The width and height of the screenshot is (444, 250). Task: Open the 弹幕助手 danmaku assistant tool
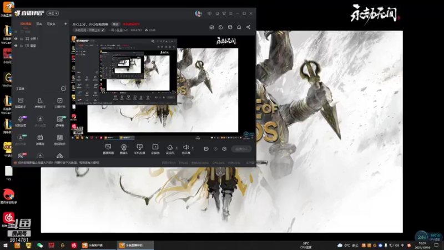tap(21, 103)
